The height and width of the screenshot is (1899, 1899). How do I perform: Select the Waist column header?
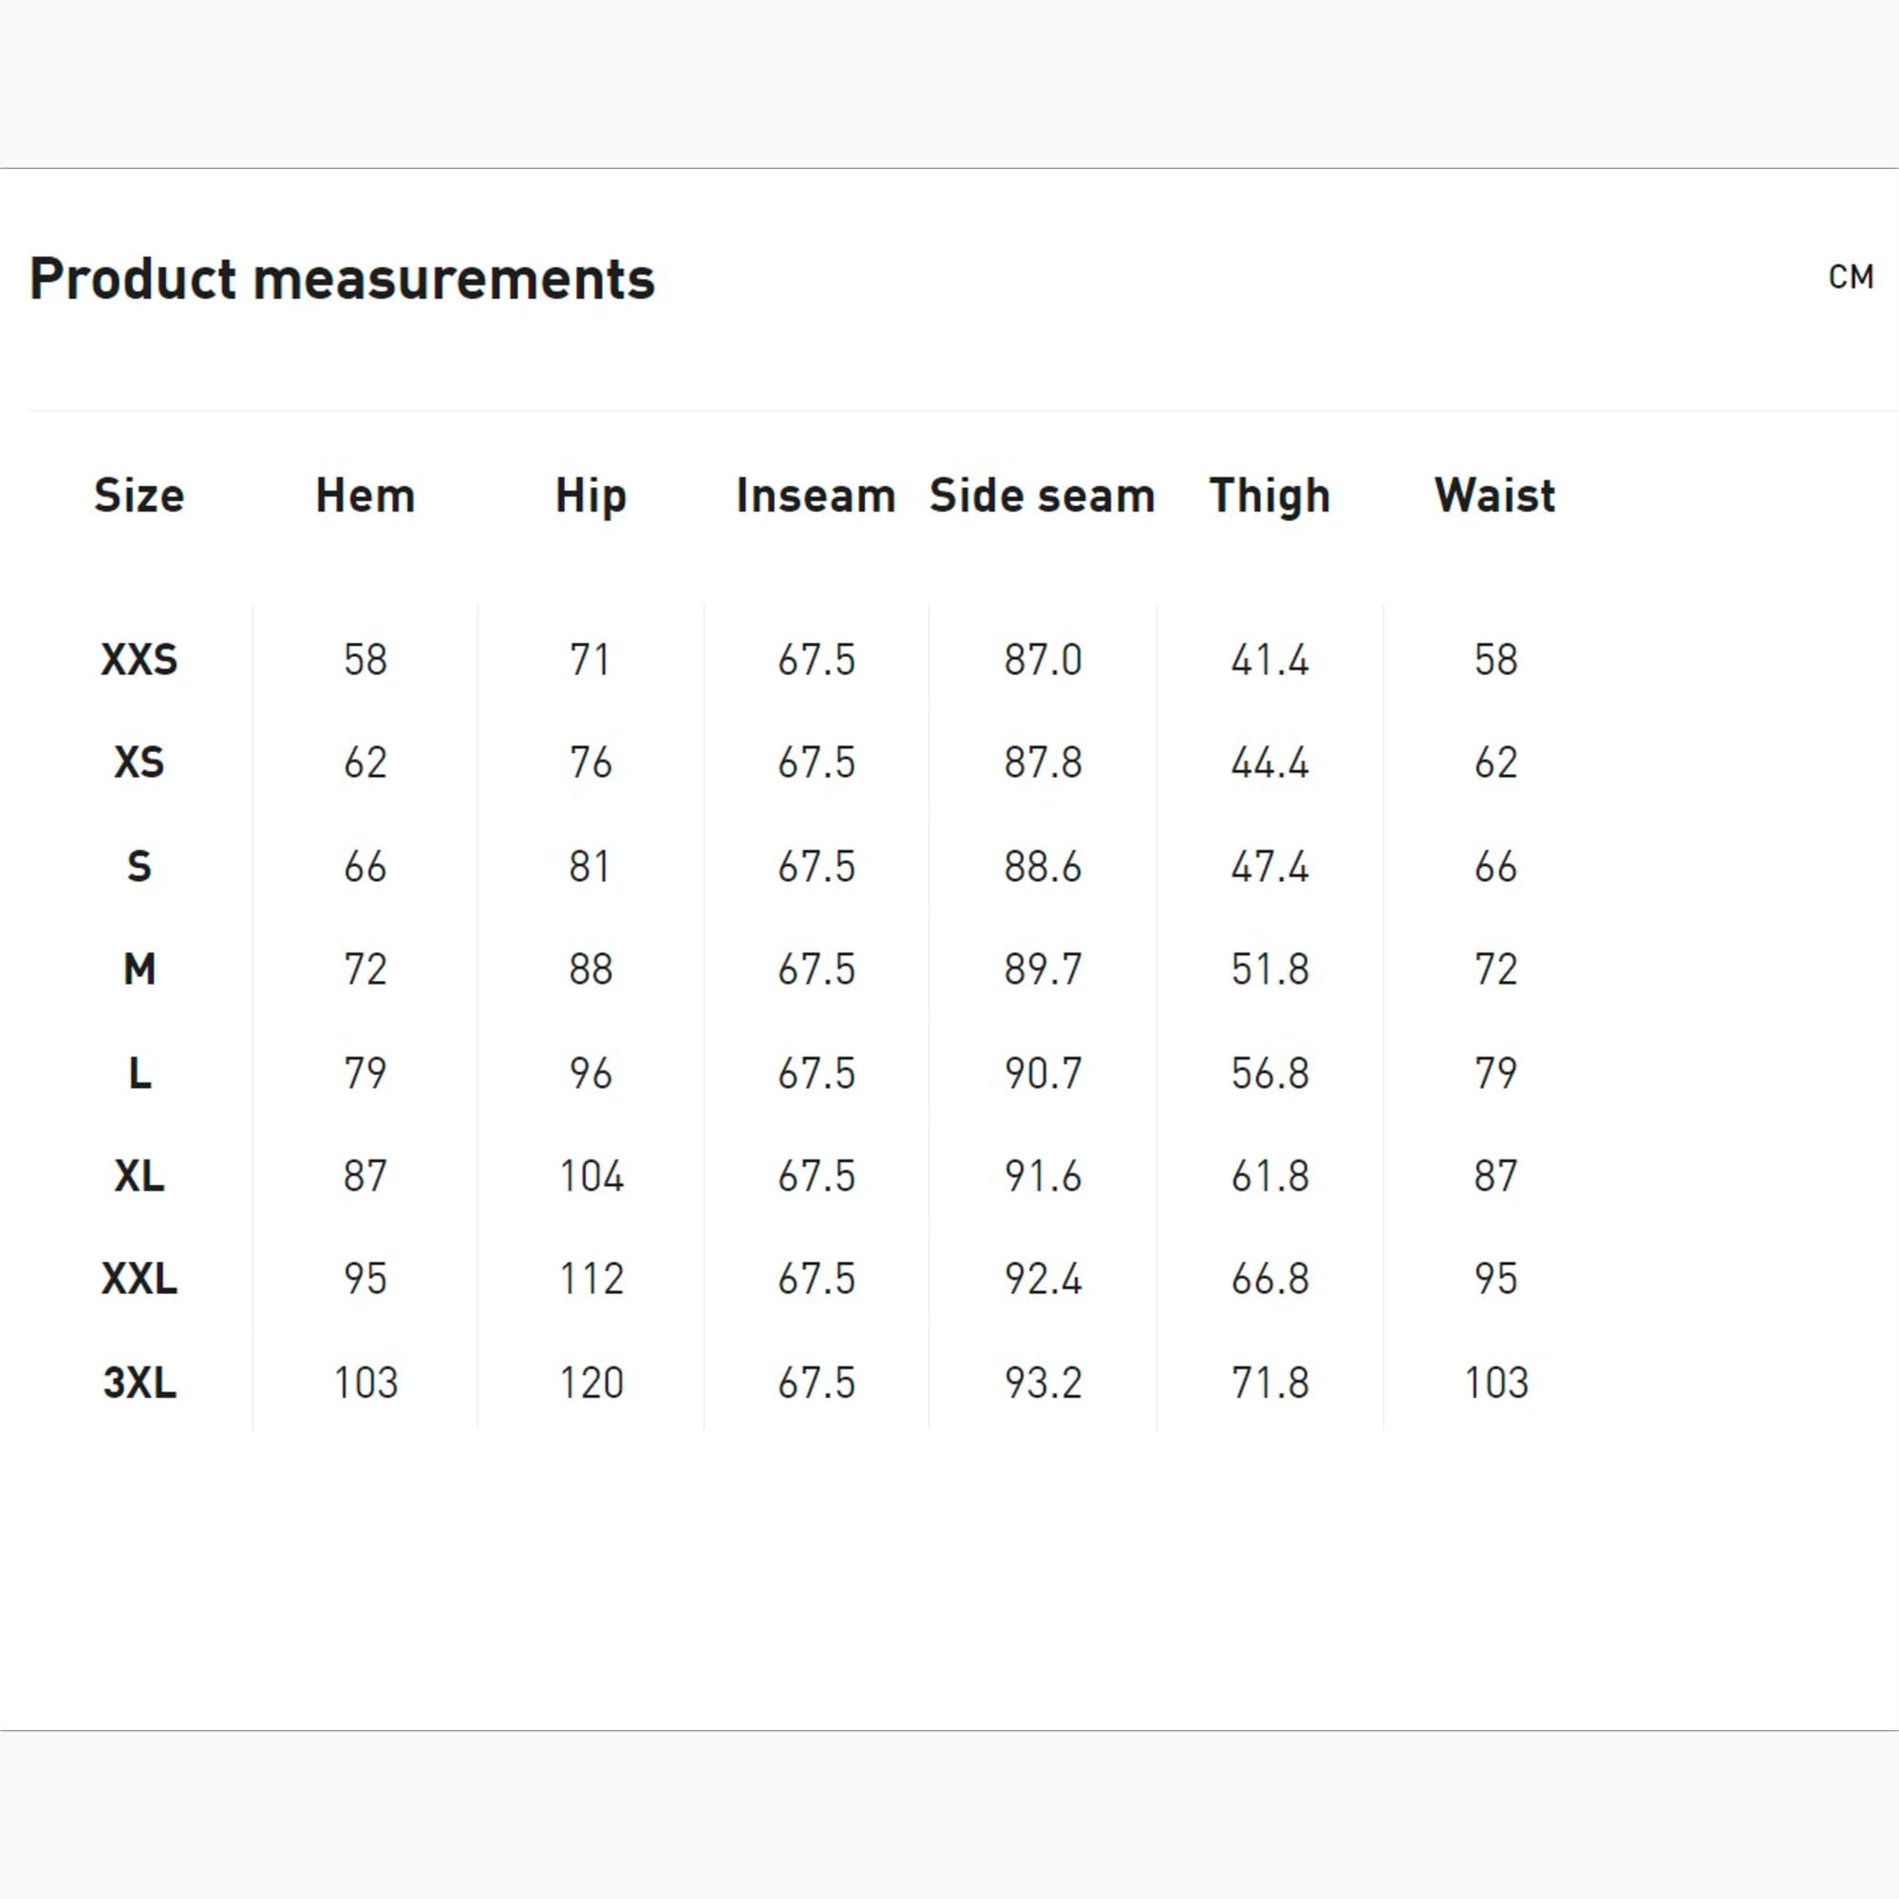click(x=1494, y=496)
